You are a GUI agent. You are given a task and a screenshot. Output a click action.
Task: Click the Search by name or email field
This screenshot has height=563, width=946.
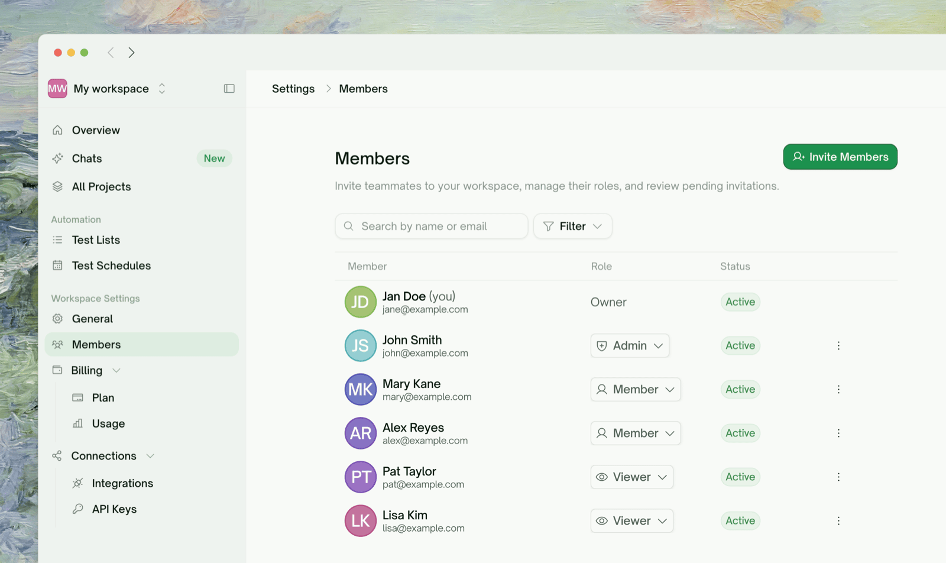click(432, 226)
